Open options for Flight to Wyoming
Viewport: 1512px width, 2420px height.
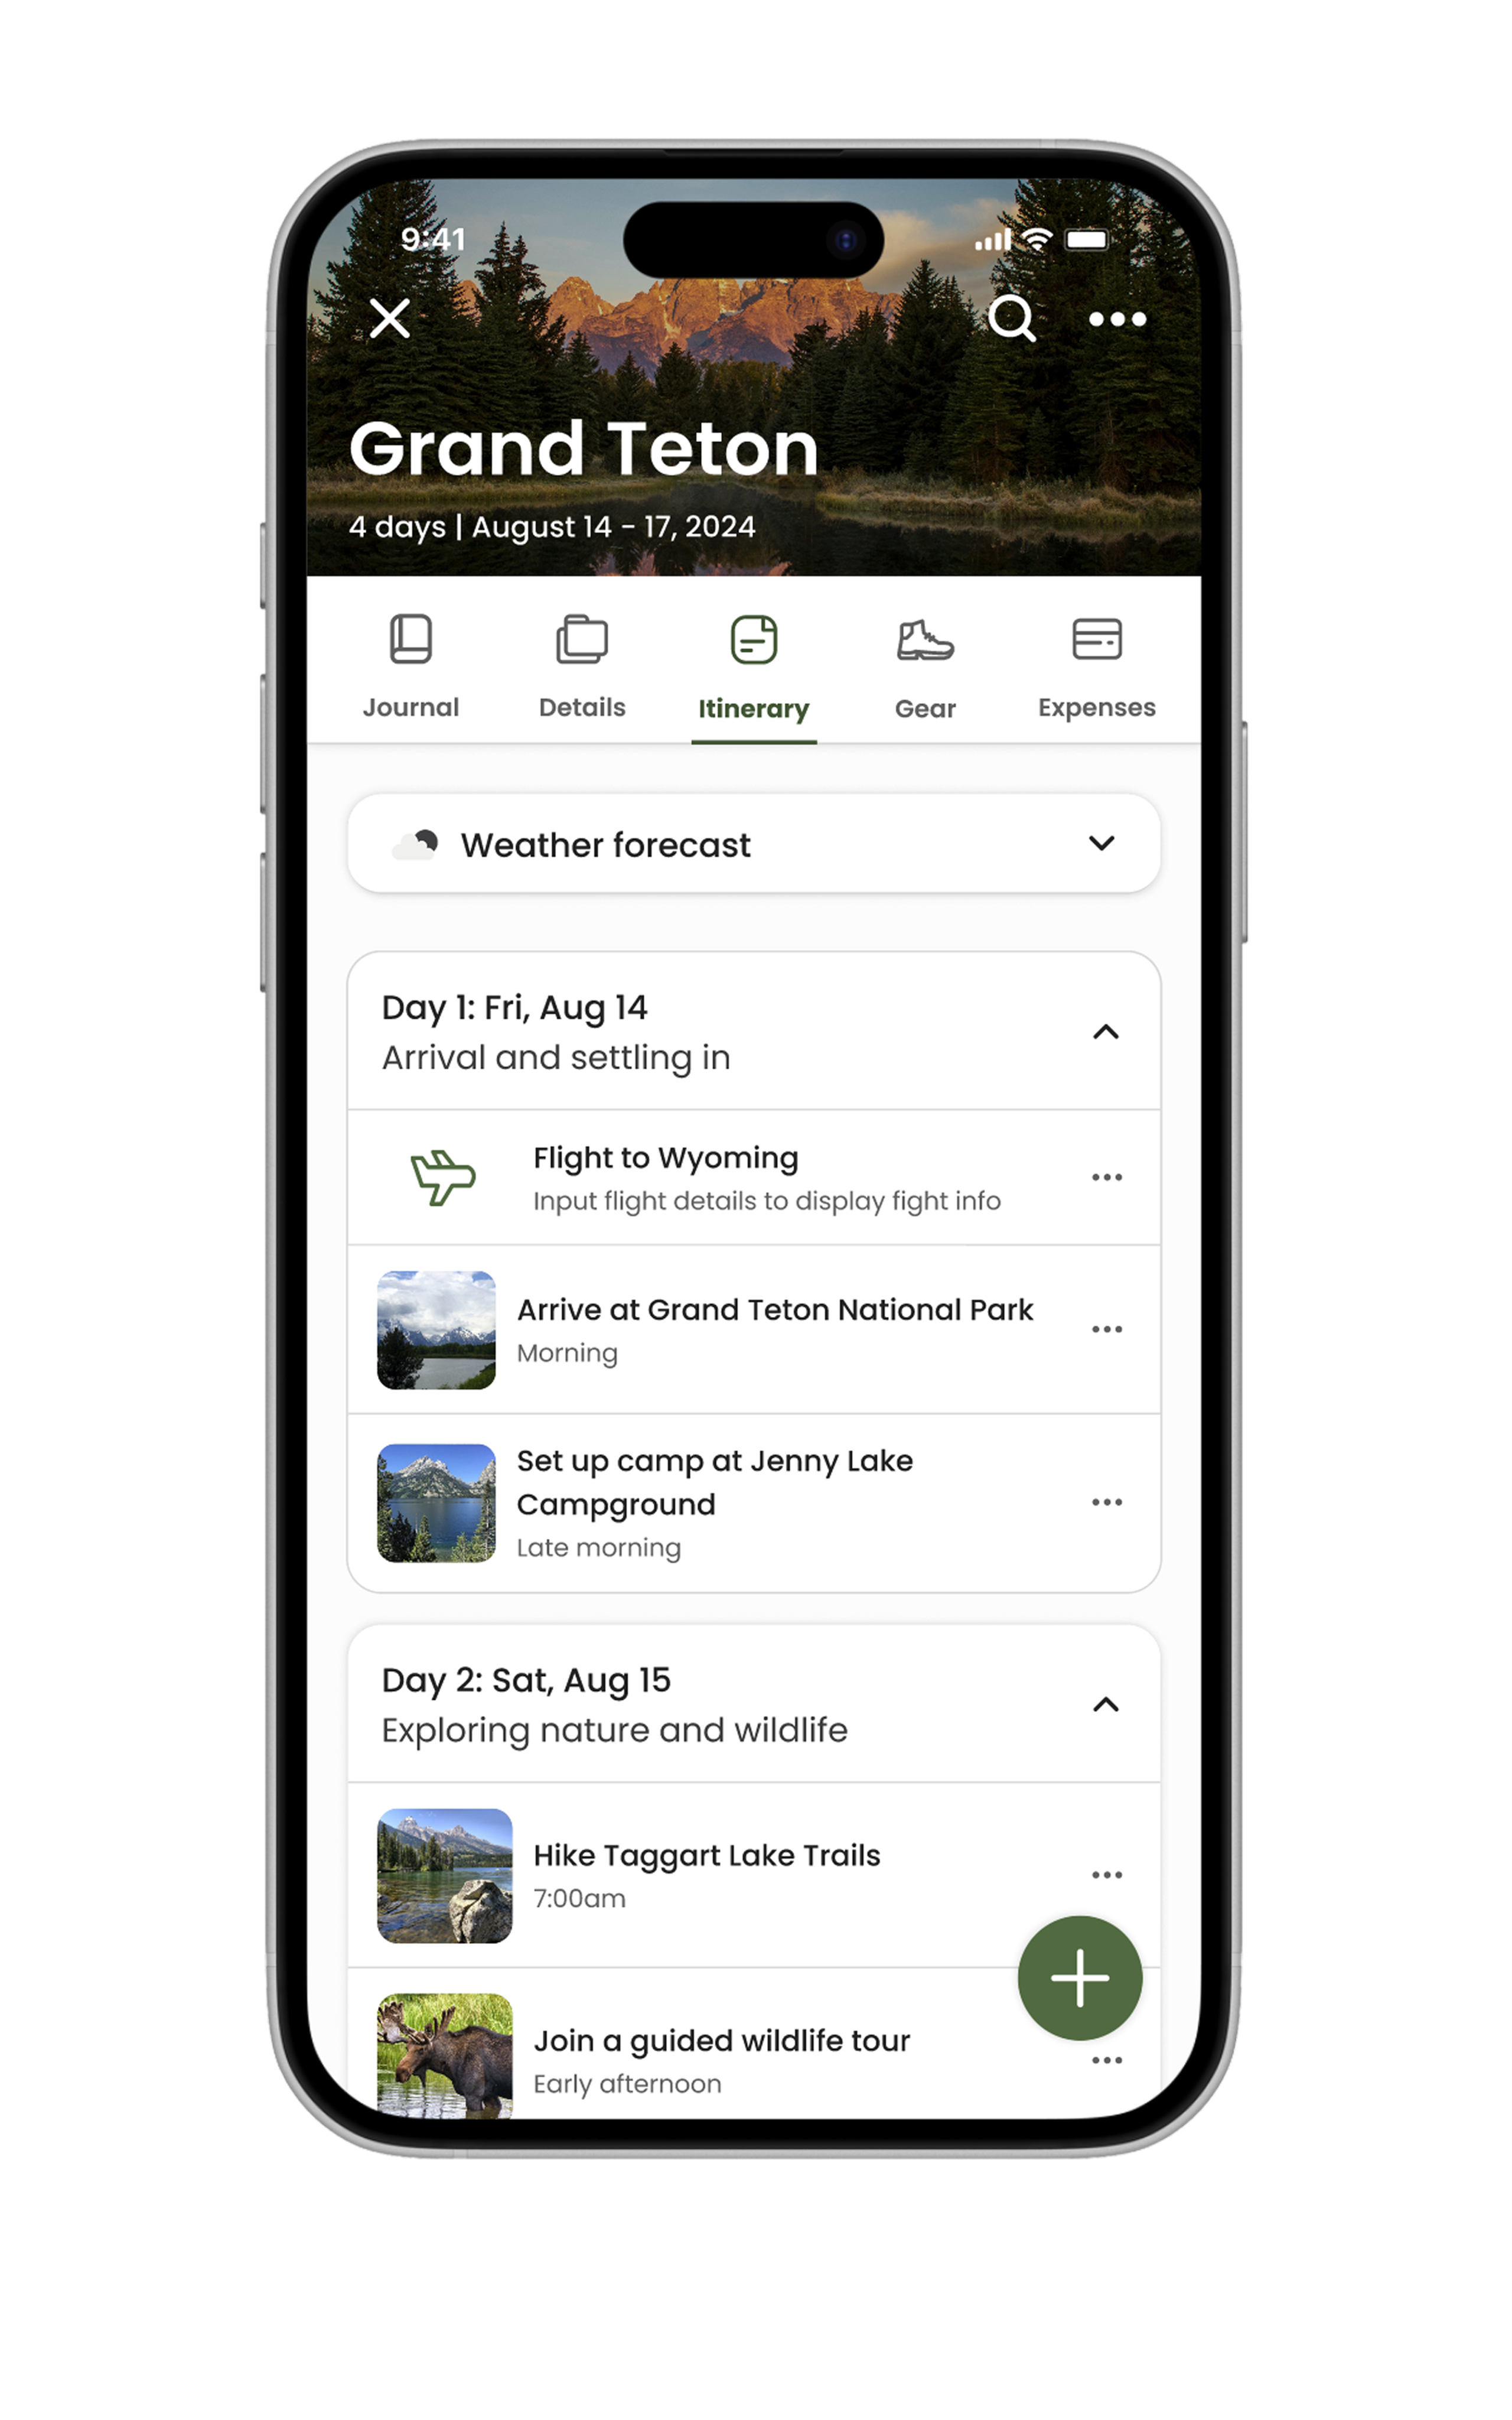click(x=1107, y=1177)
